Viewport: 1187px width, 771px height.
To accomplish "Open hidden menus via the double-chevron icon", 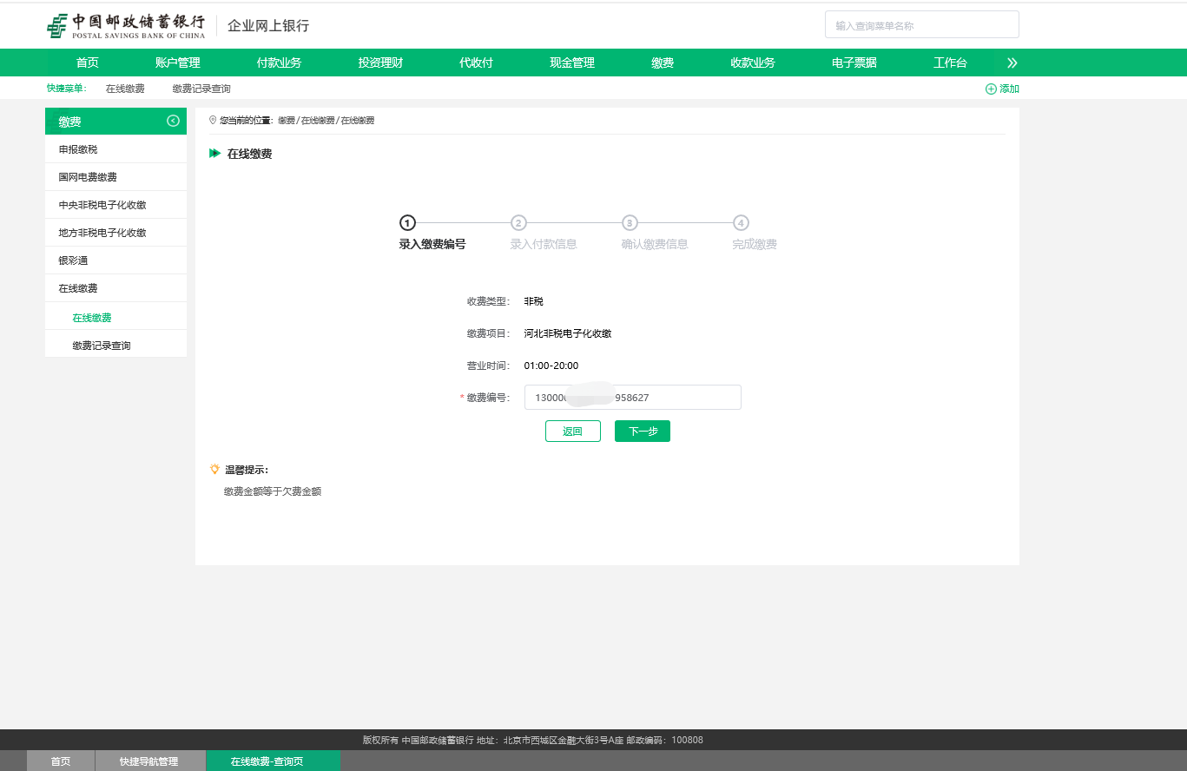I will click(x=1010, y=62).
